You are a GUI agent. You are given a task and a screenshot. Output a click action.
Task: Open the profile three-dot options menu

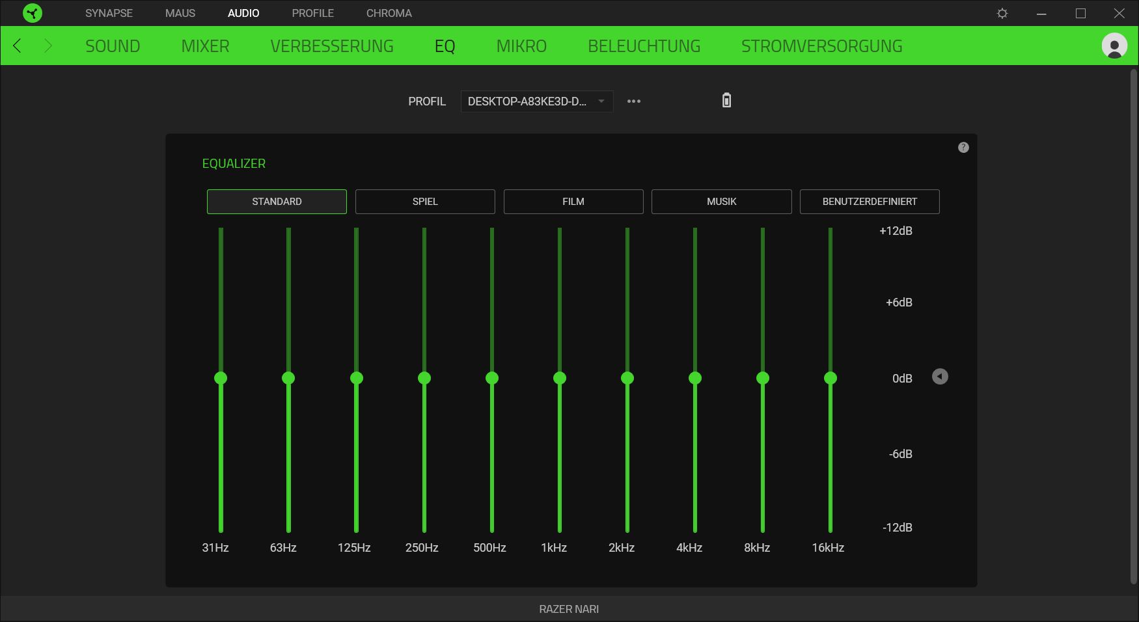point(633,101)
